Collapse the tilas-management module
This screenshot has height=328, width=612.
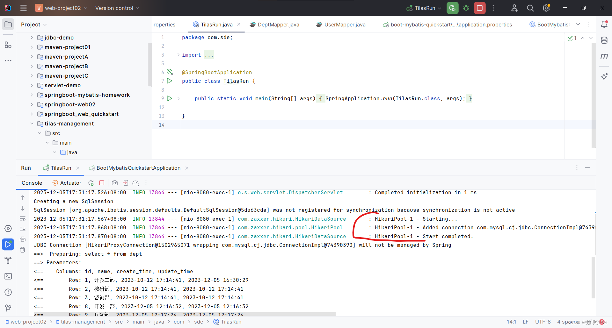click(x=32, y=124)
